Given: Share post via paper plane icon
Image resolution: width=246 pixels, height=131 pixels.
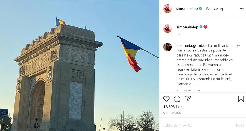Looking at the screenshot, I should pyautogui.click(x=188, y=99).
